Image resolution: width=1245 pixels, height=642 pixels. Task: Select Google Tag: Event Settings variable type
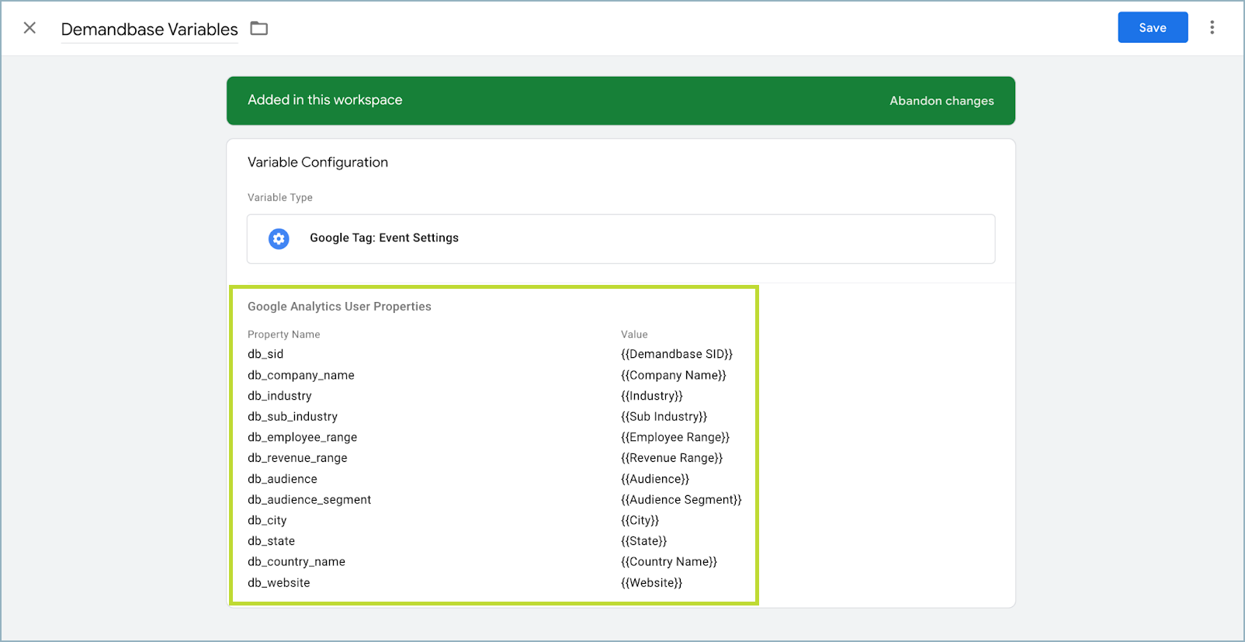(x=621, y=238)
